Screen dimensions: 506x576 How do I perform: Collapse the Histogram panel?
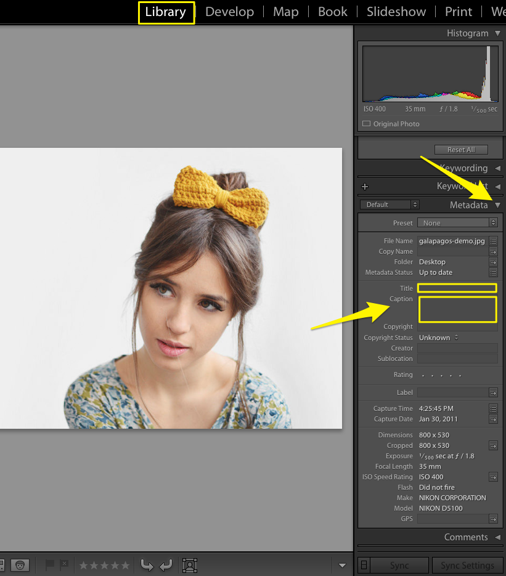click(x=497, y=33)
